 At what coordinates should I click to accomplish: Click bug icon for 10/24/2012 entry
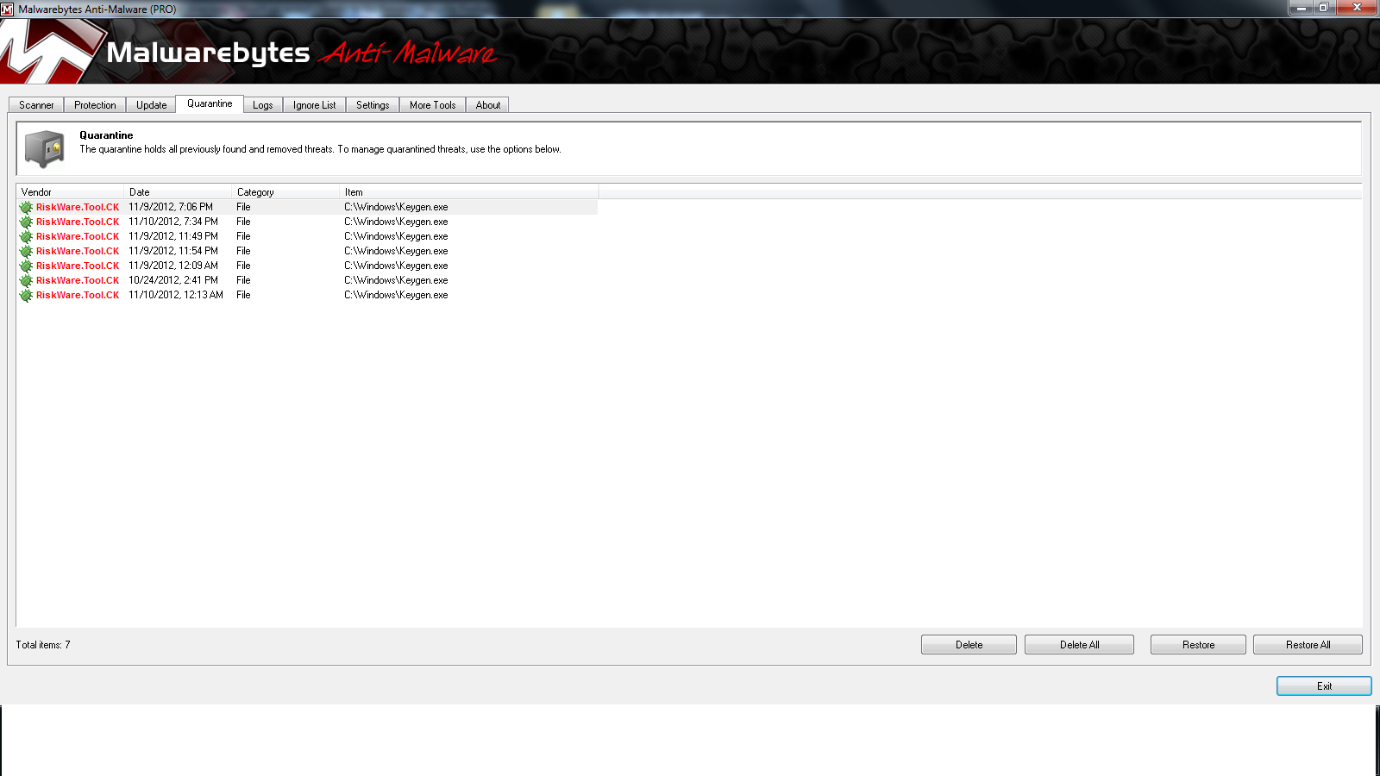[x=26, y=280]
